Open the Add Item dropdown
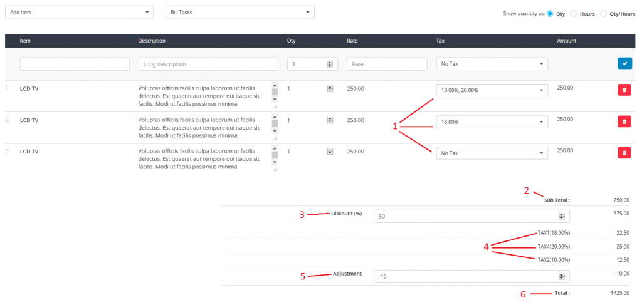 tap(79, 12)
